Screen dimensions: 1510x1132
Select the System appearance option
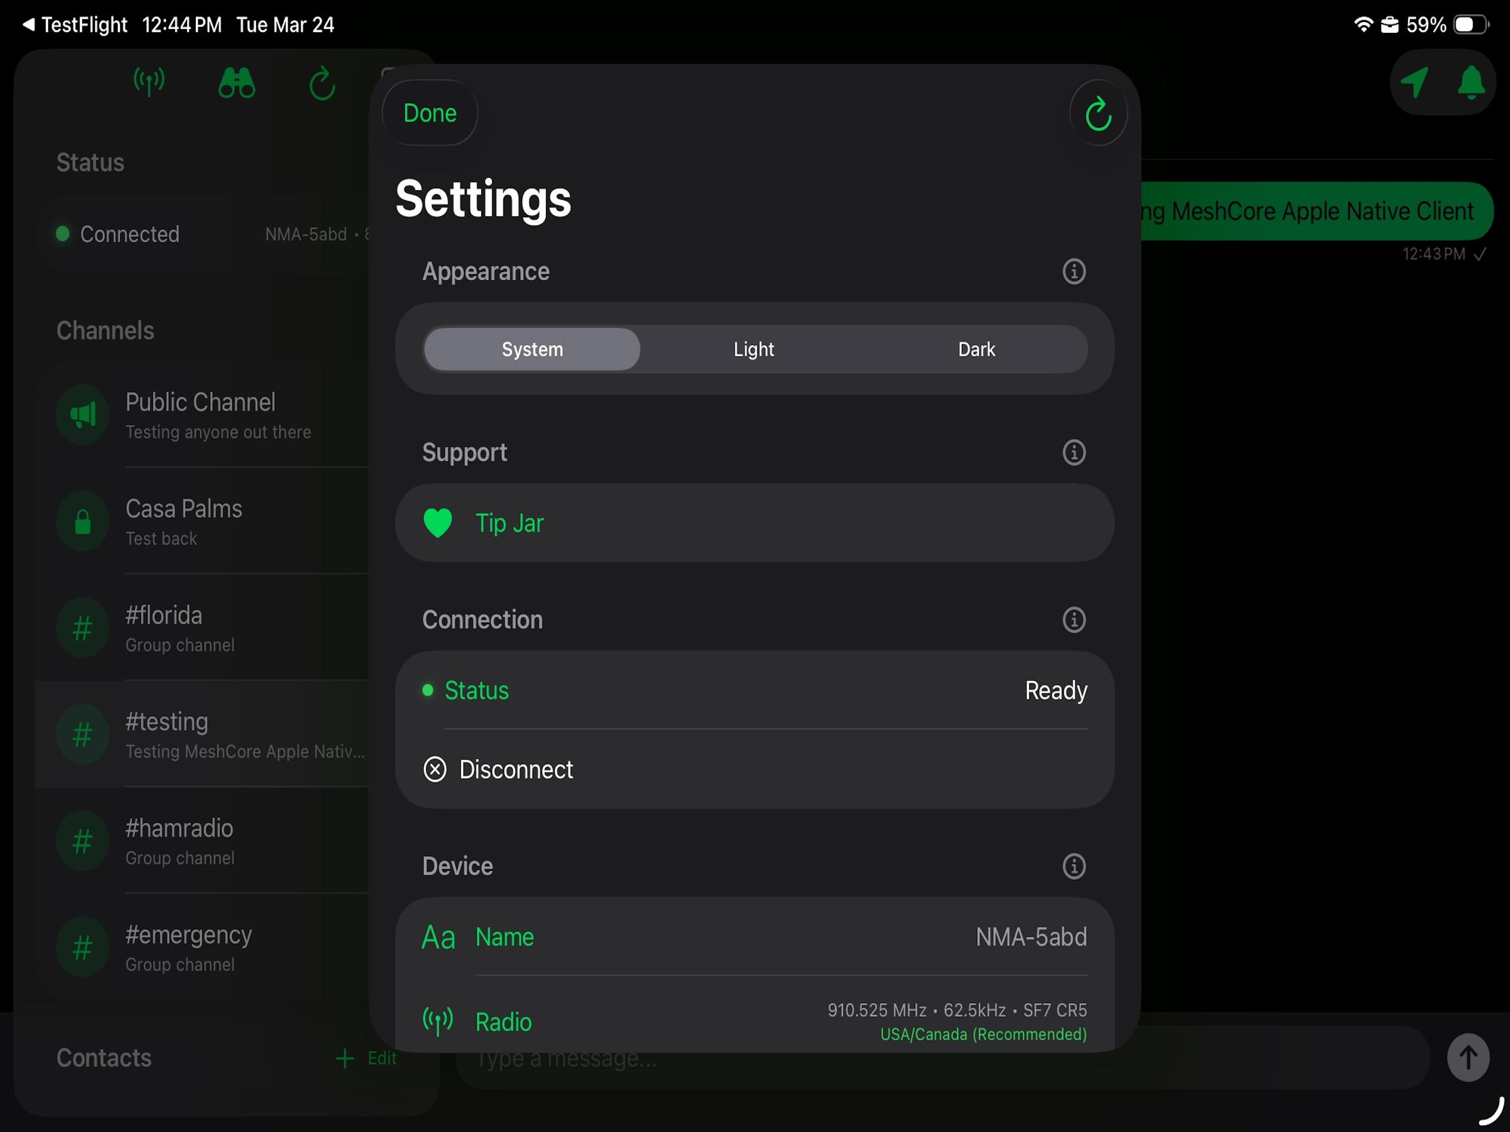(x=532, y=349)
